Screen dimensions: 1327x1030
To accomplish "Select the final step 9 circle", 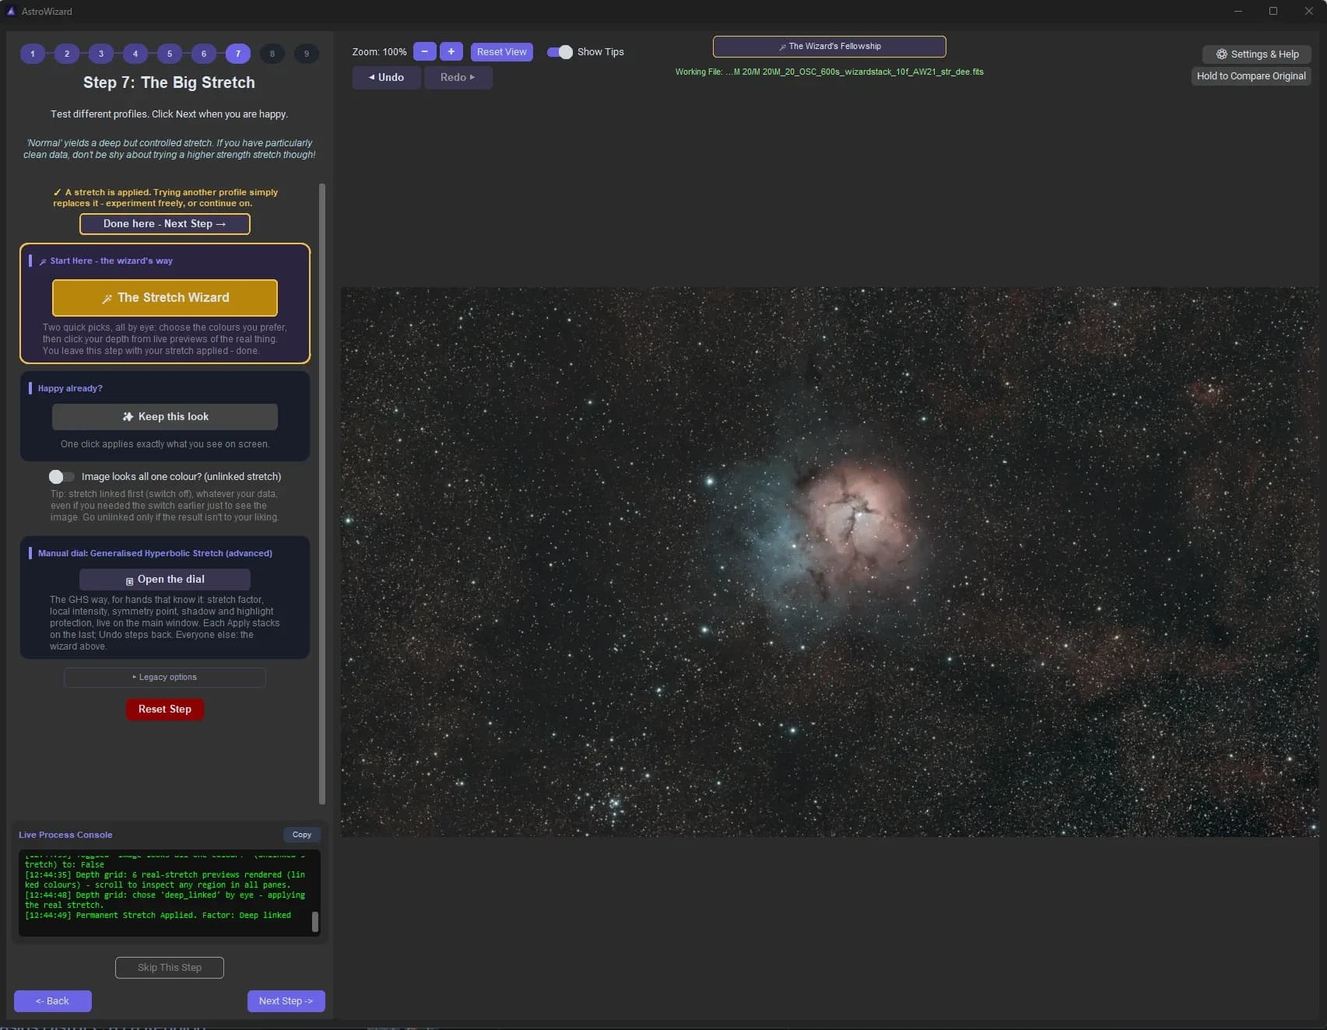I will (307, 54).
